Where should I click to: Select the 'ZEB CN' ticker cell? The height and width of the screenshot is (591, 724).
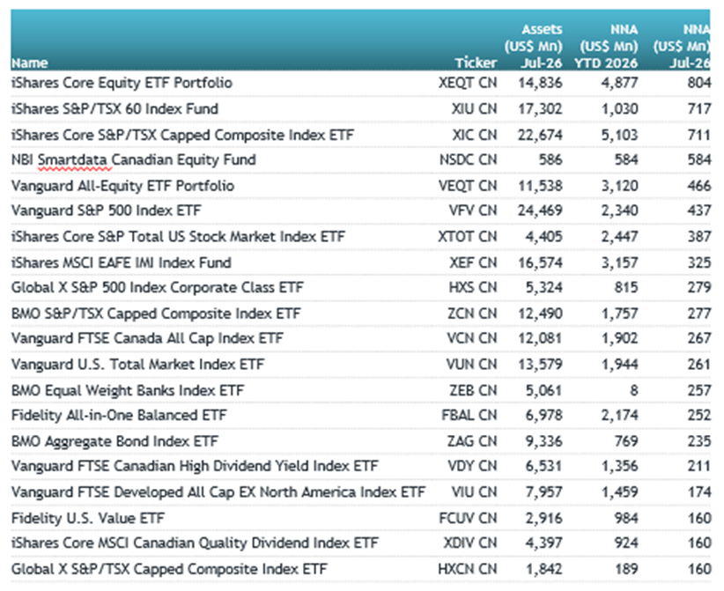click(x=473, y=390)
